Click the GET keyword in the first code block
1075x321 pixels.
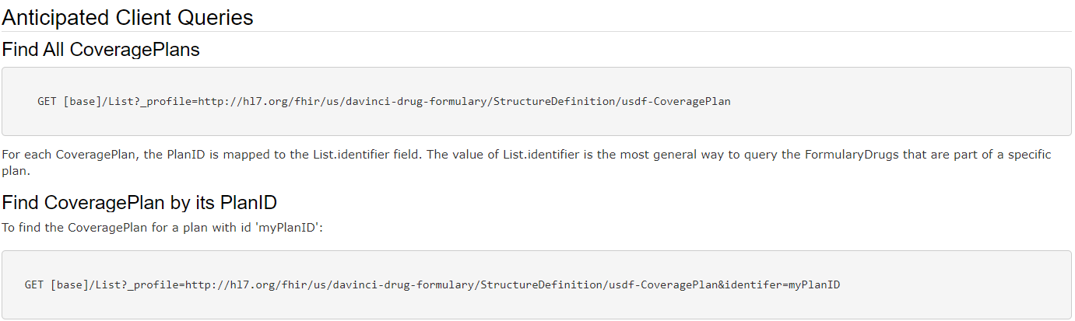pyautogui.click(x=47, y=101)
